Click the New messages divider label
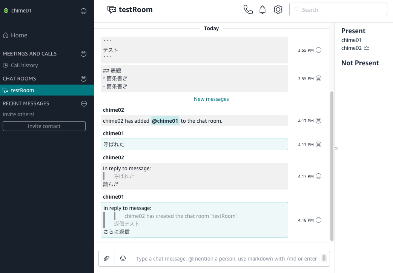This screenshot has width=393, height=273. (x=211, y=99)
